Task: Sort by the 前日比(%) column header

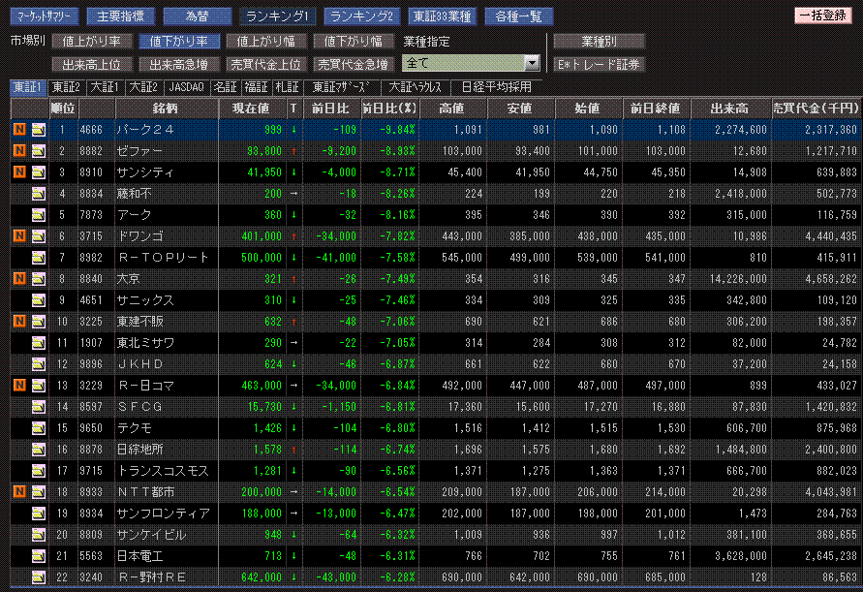Action: tap(389, 109)
